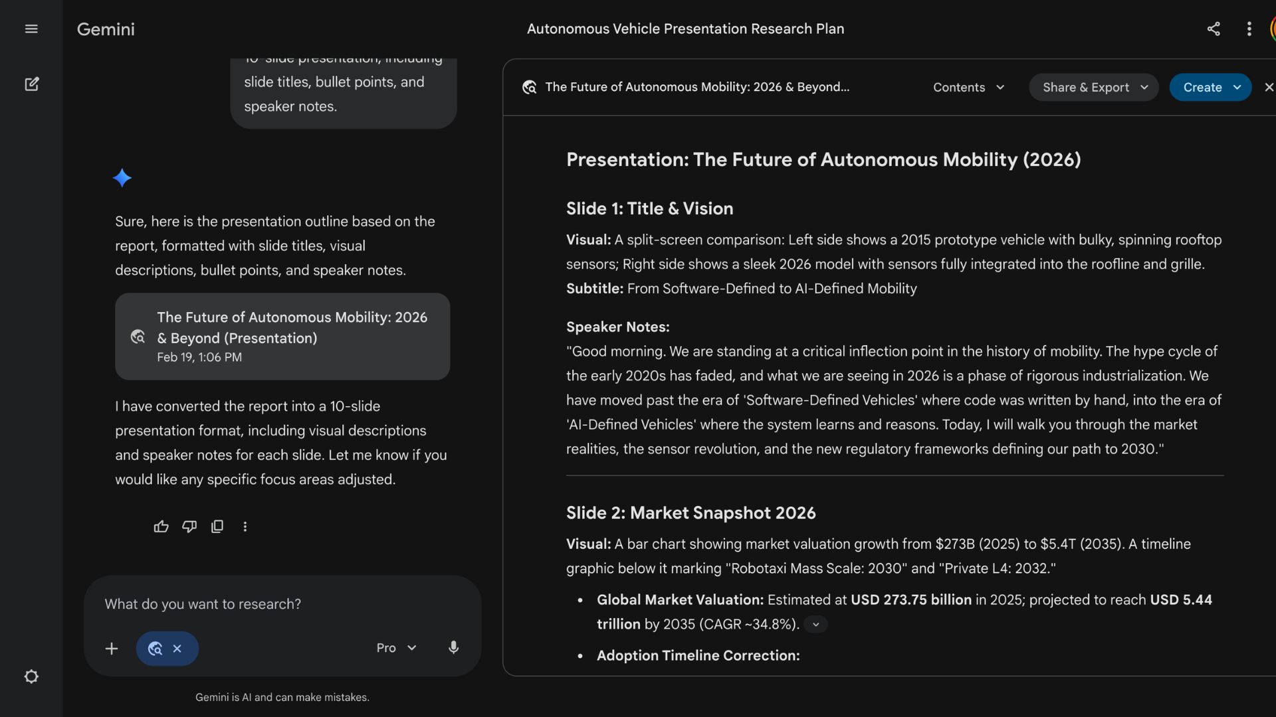Open more options below the response
Screen dimensions: 1276x717
(245, 526)
